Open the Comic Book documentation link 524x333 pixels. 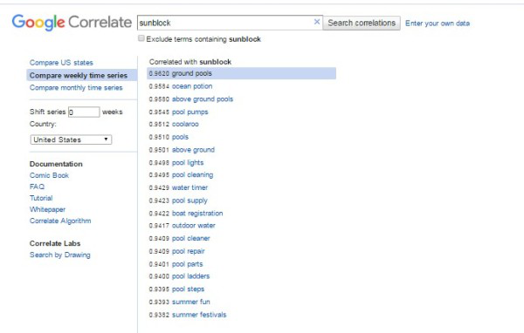click(49, 175)
